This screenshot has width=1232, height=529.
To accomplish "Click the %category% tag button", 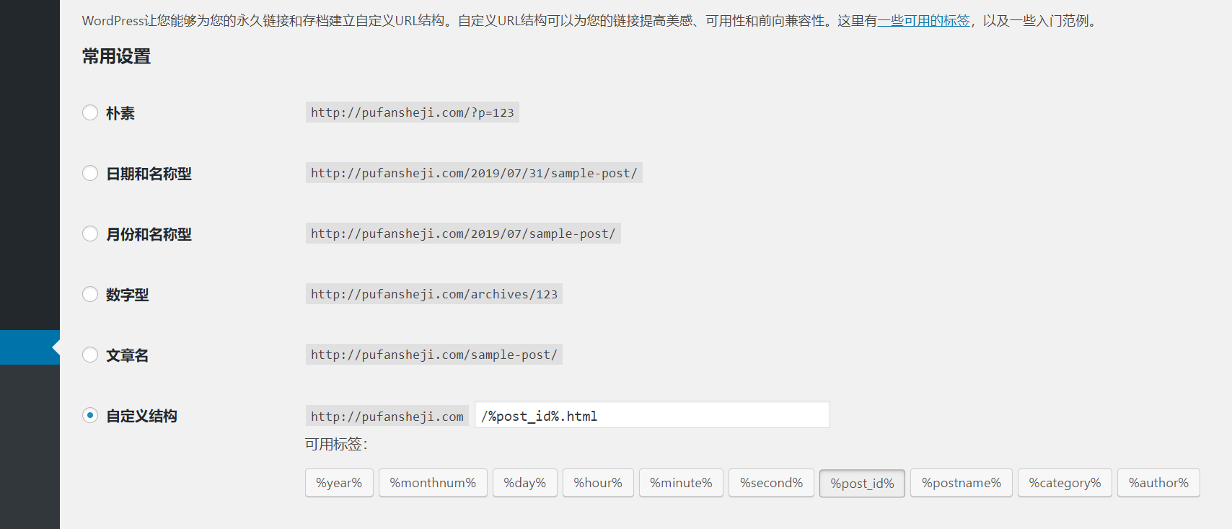I will (x=1065, y=483).
